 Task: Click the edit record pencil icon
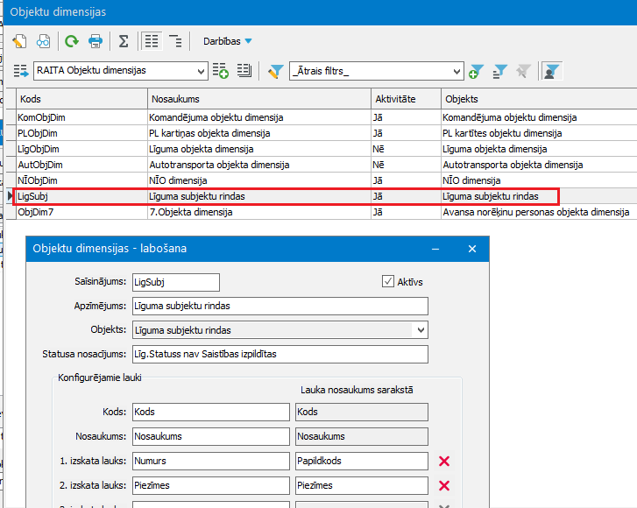point(19,41)
